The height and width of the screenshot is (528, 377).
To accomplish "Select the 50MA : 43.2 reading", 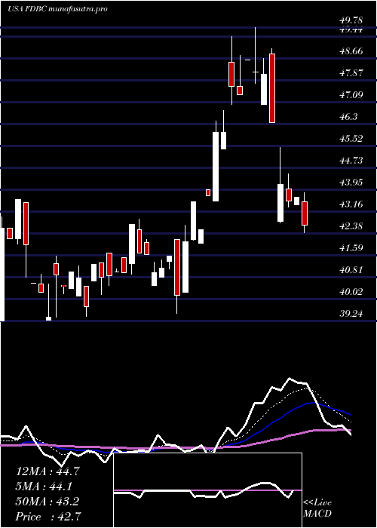I will (48, 502).
